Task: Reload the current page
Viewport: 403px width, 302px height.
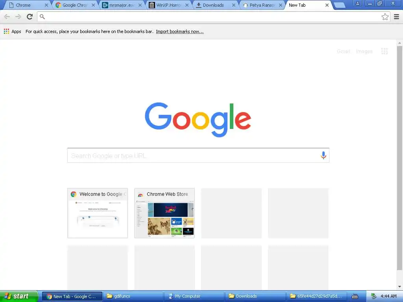Action: pyautogui.click(x=30, y=17)
